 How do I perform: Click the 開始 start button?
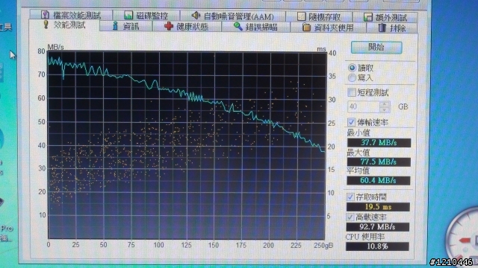pos(376,48)
